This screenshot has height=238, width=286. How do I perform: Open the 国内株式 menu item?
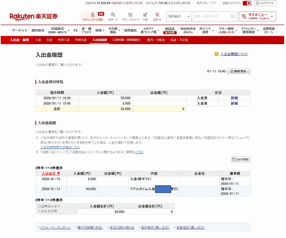[38, 30]
